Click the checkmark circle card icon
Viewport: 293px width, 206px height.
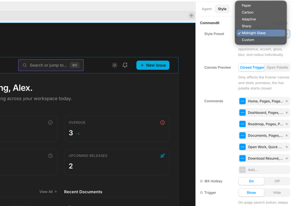(50, 122)
